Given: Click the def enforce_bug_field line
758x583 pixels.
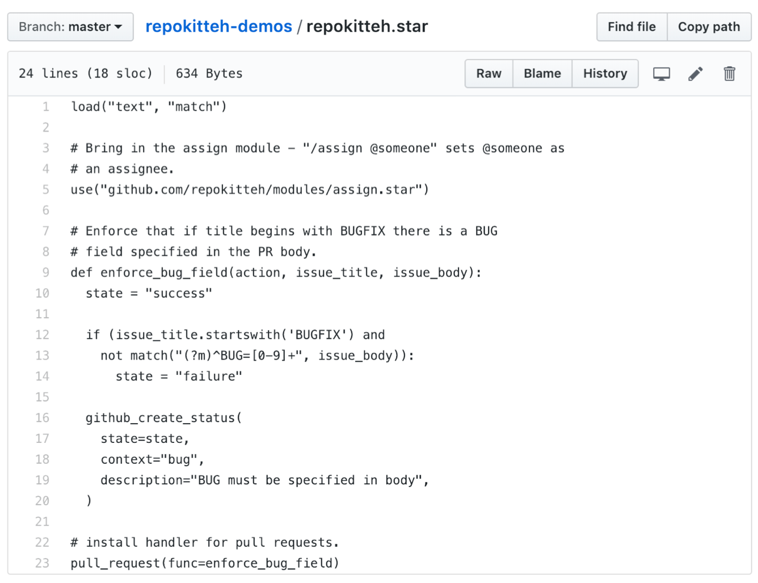Looking at the screenshot, I should click(x=276, y=272).
